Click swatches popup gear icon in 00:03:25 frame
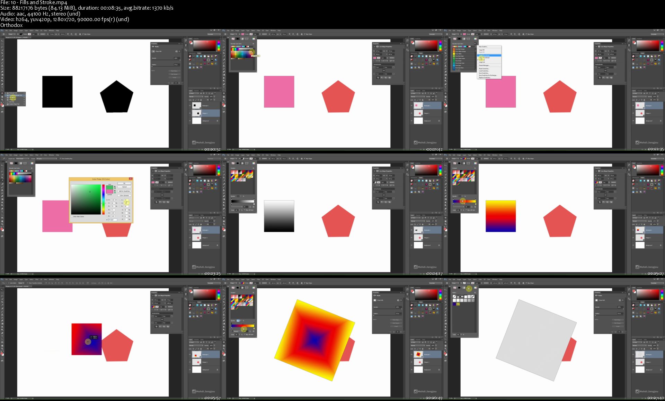 (x=32, y=168)
